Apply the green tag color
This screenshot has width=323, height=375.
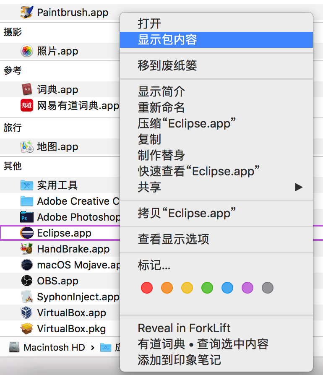207,288
